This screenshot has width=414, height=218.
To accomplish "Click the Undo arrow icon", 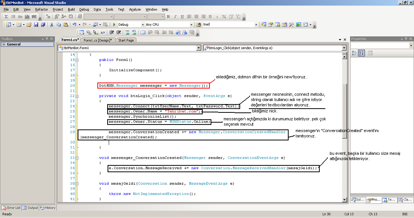I will [x=74, y=25].
